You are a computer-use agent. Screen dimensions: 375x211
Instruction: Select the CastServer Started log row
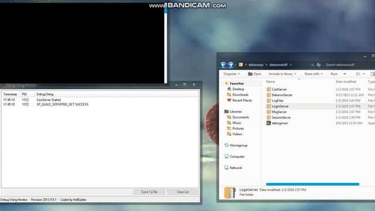coord(100,100)
